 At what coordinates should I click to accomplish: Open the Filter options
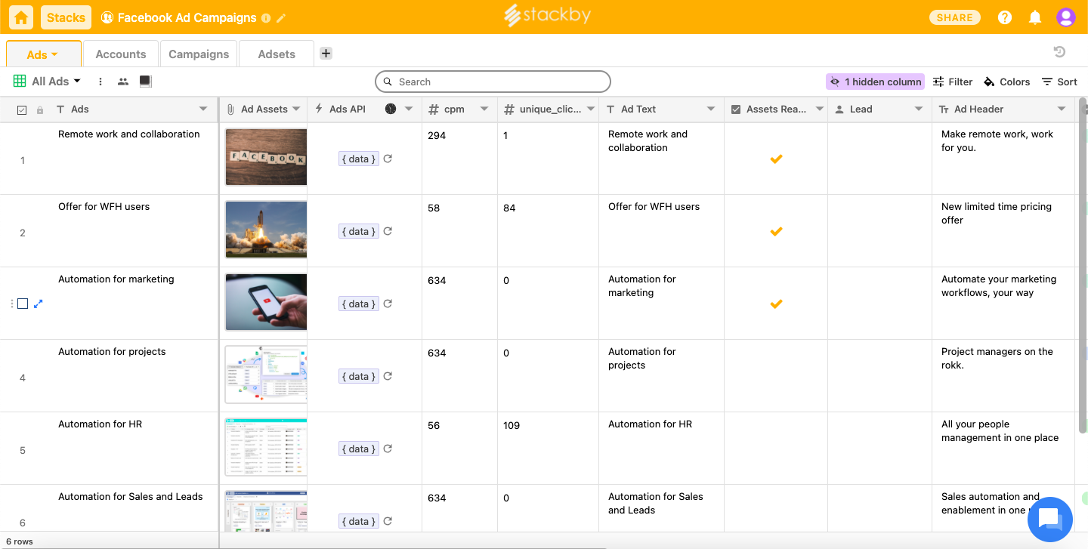[x=953, y=82]
